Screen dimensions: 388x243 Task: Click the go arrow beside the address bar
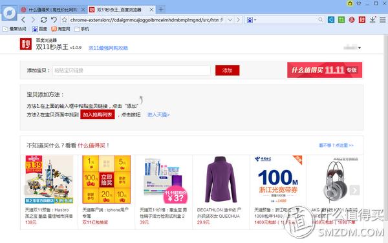tap(238, 20)
